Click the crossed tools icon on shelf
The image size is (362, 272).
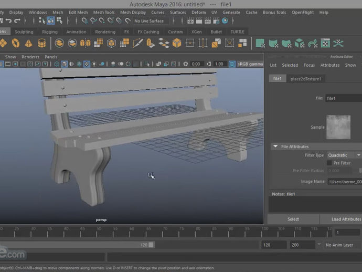coord(338,43)
